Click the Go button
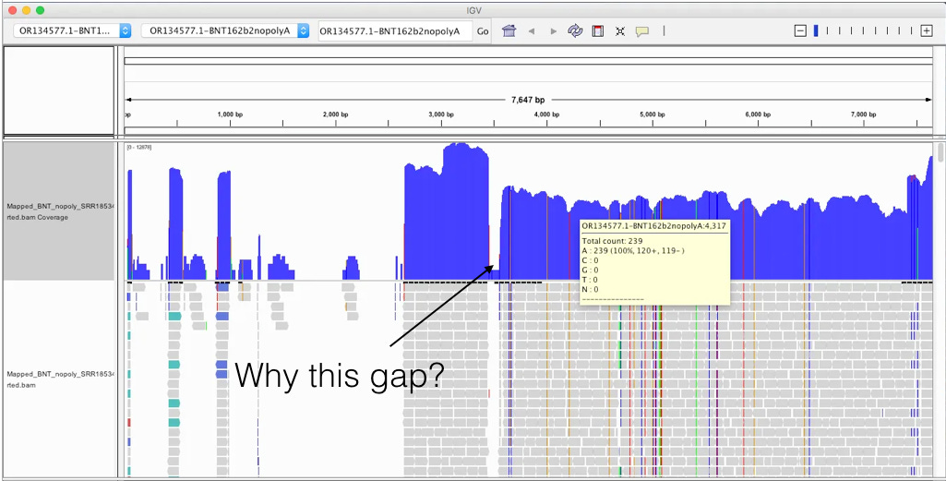 pos(483,31)
